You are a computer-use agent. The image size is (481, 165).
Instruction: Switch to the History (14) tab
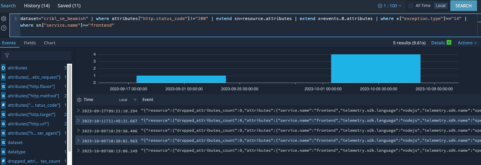point(37,6)
